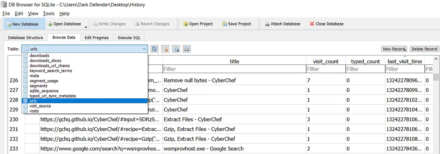Click Revert Changes toolbar button
Image resolution: width=440 pixels, height=154 pixels.
(152, 24)
